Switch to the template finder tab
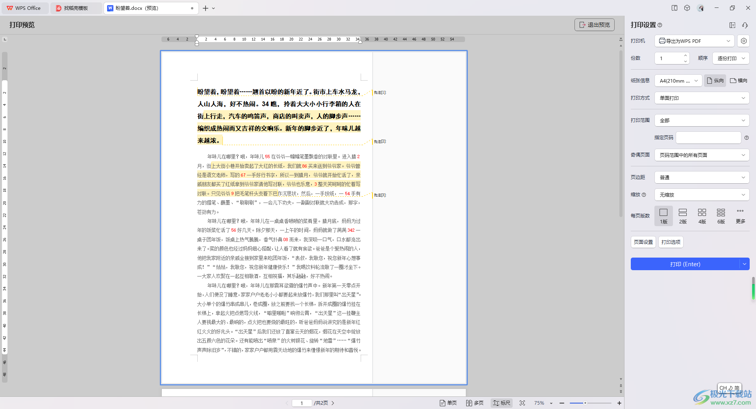 coord(76,8)
